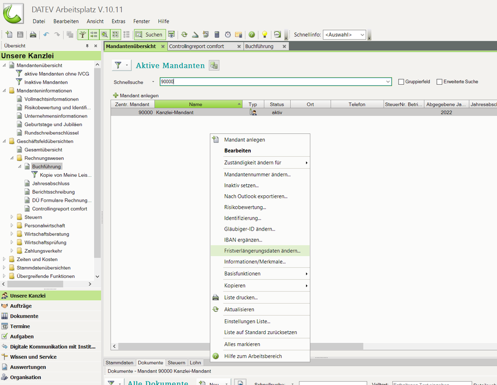The image size is (497, 385).
Task: Open the Schnellinfo Auswahl dropdown
Action: pos(344,34)
